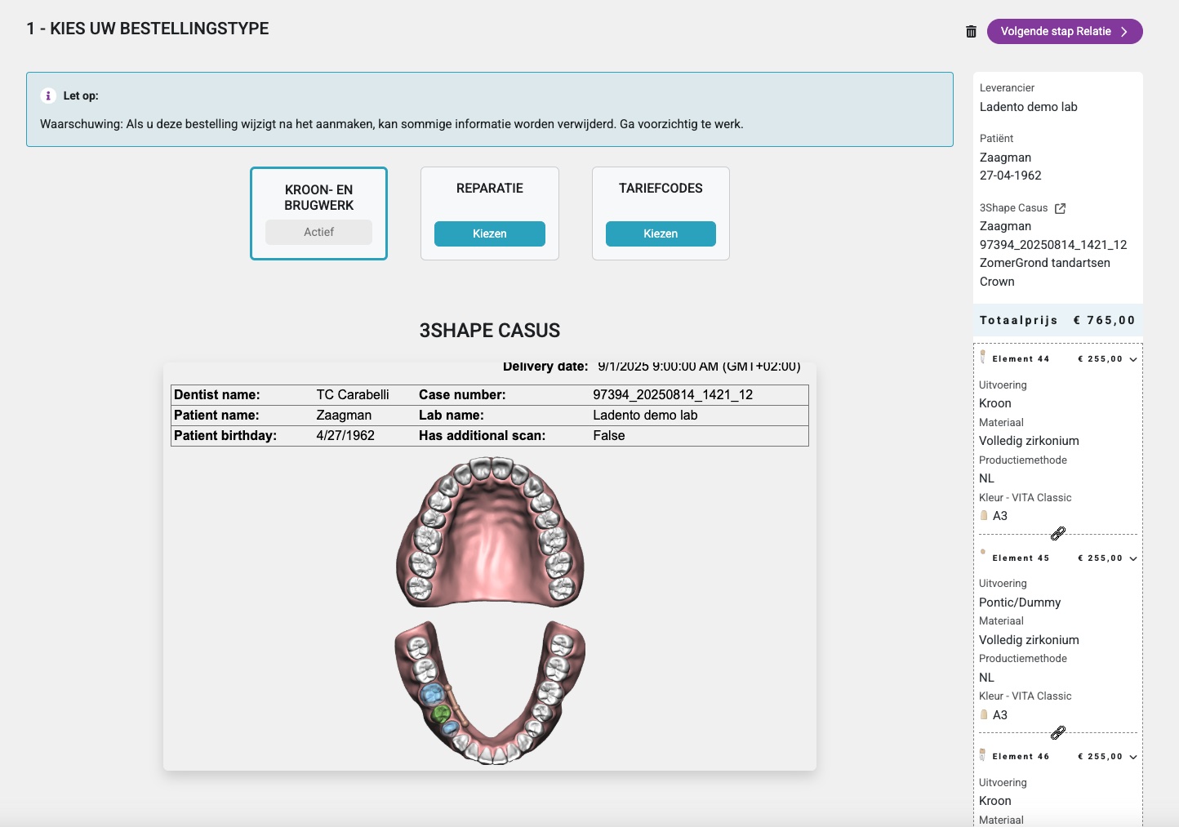This screenshot has width=1179, height=827.
Task: Click the A3 color swatch of Element 44
Action: click(x=984, y=516)
